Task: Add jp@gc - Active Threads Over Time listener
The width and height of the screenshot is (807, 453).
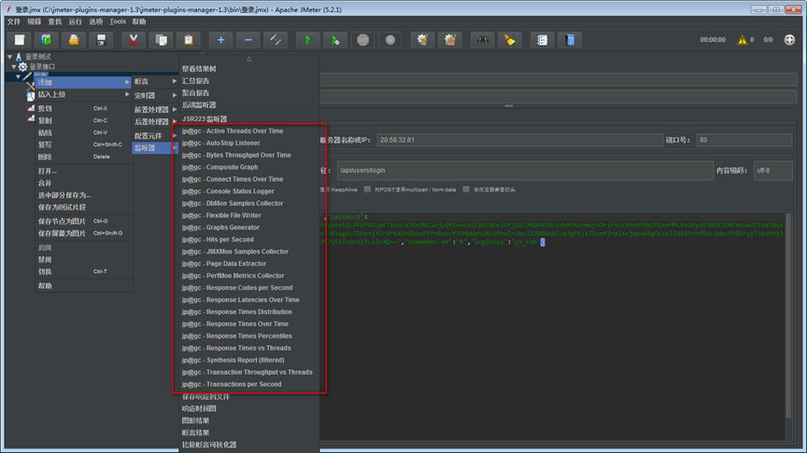Action: (249, 131)
